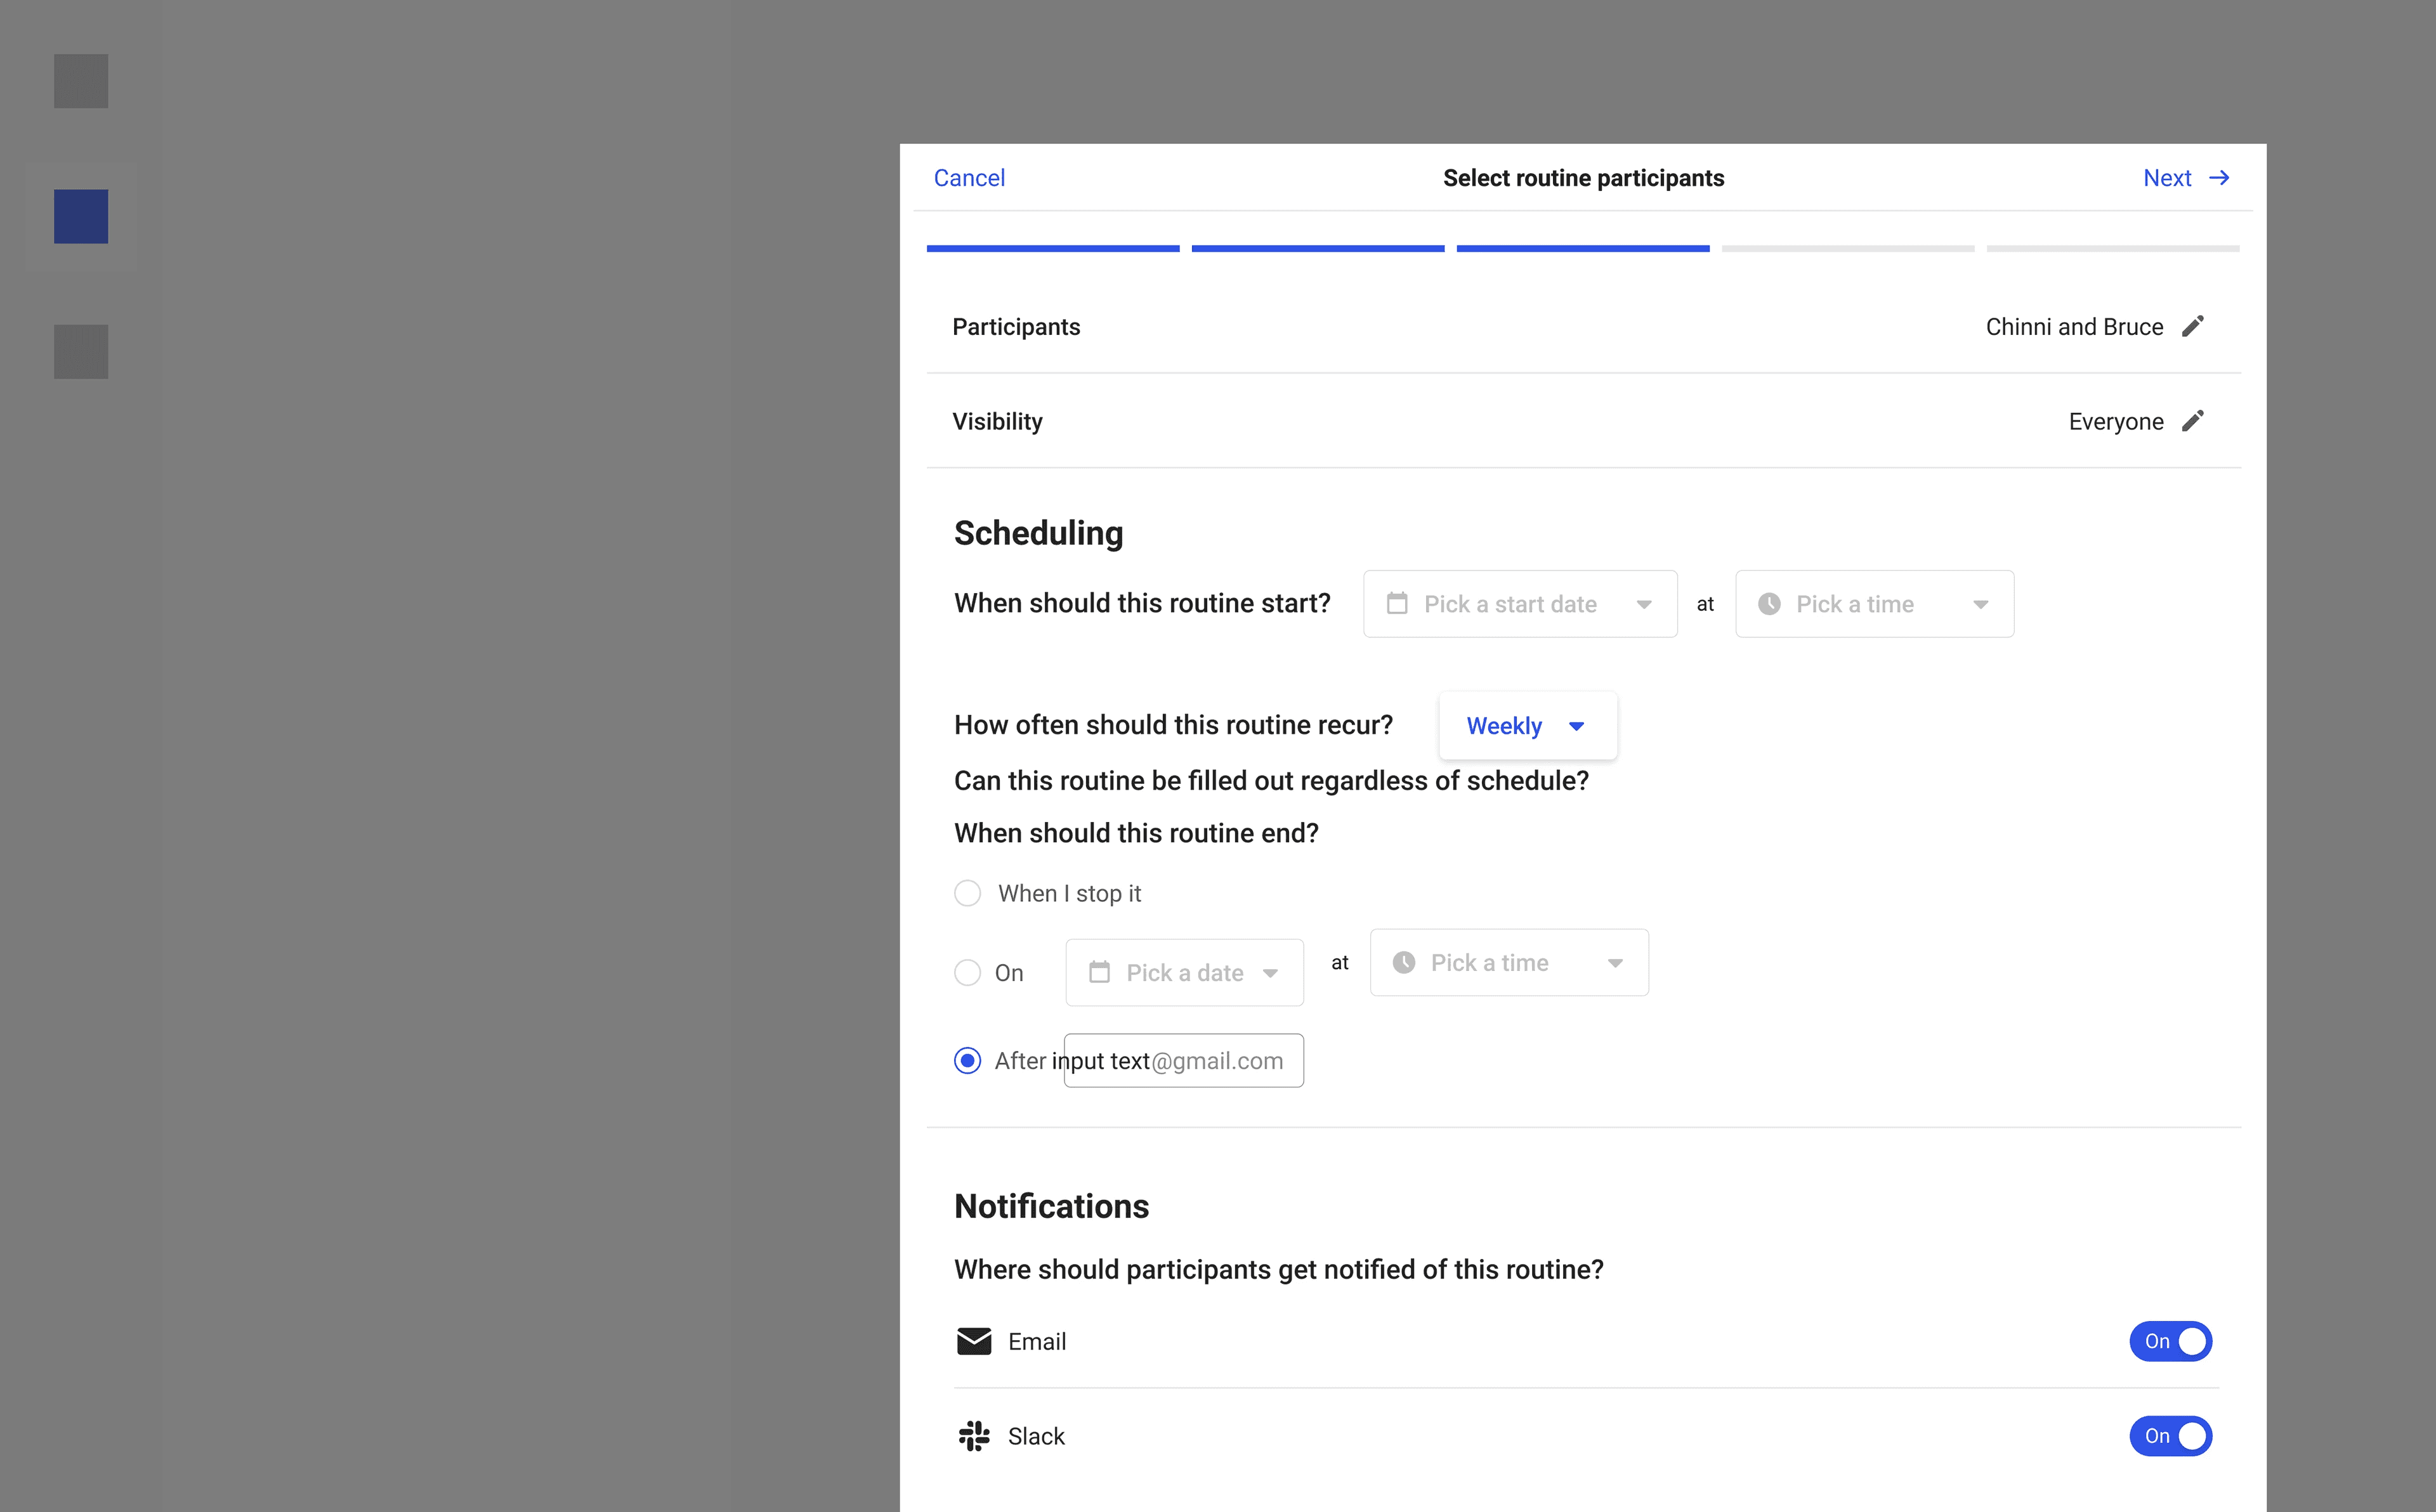The height and width of the screenshot is (1512, 2436).
Task: Toggle Email notifications off
Action: (2170, 1341)
